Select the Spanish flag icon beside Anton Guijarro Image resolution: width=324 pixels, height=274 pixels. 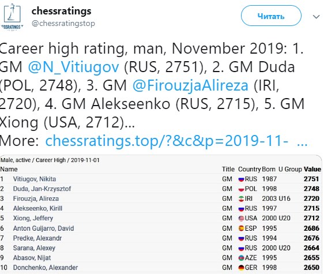(241, 228)
